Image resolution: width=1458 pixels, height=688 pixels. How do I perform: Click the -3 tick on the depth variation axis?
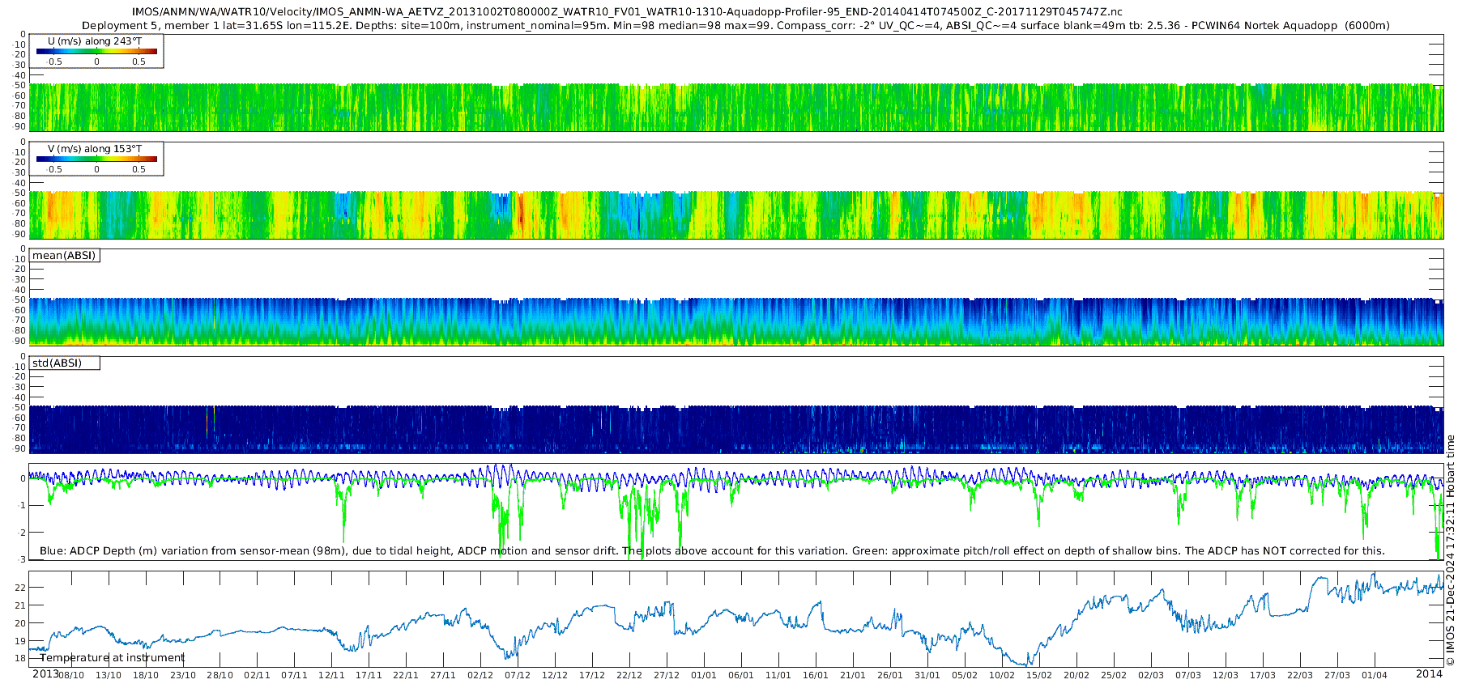pos(21,559)
